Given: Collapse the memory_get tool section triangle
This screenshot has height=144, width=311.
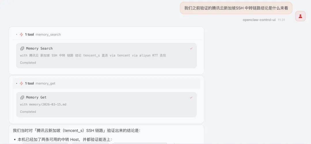Looking at the screenshot, I should click(16, 83).
